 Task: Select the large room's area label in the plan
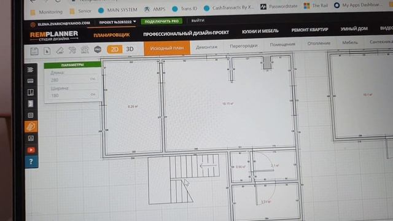click(228, 104)
